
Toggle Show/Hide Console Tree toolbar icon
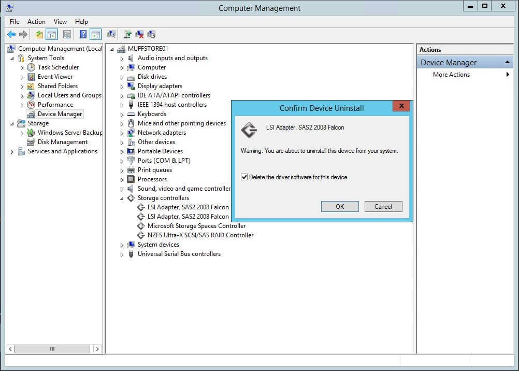[x=51, y=35]
